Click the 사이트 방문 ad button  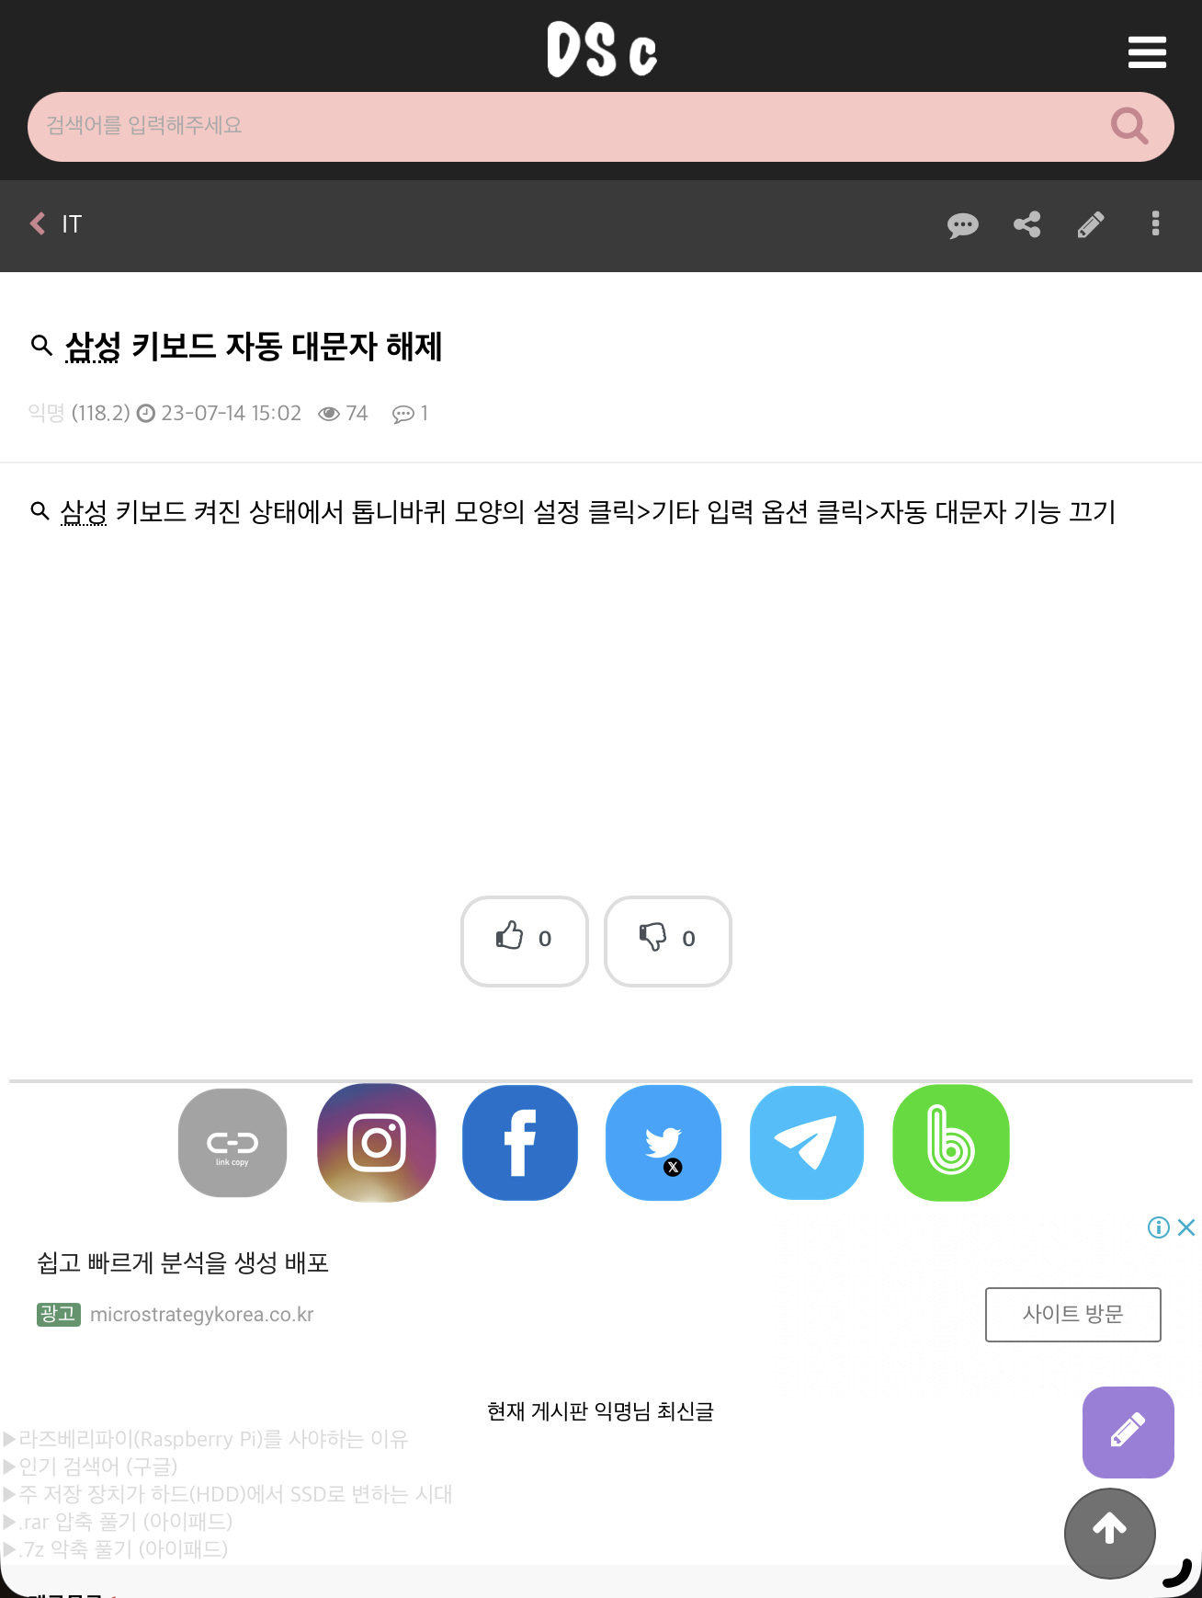[1073, 1314]
